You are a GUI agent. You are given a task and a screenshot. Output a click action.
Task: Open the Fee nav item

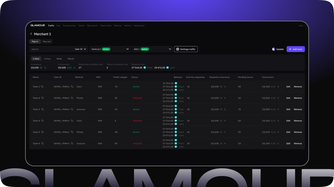tap(58, 26)
